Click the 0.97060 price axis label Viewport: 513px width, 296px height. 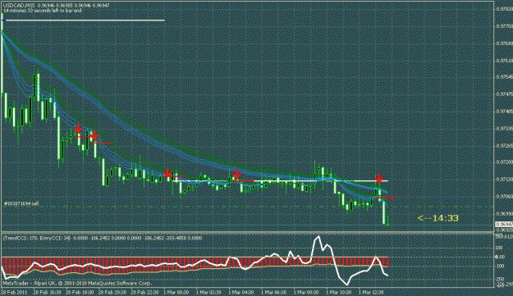(504, 196)
